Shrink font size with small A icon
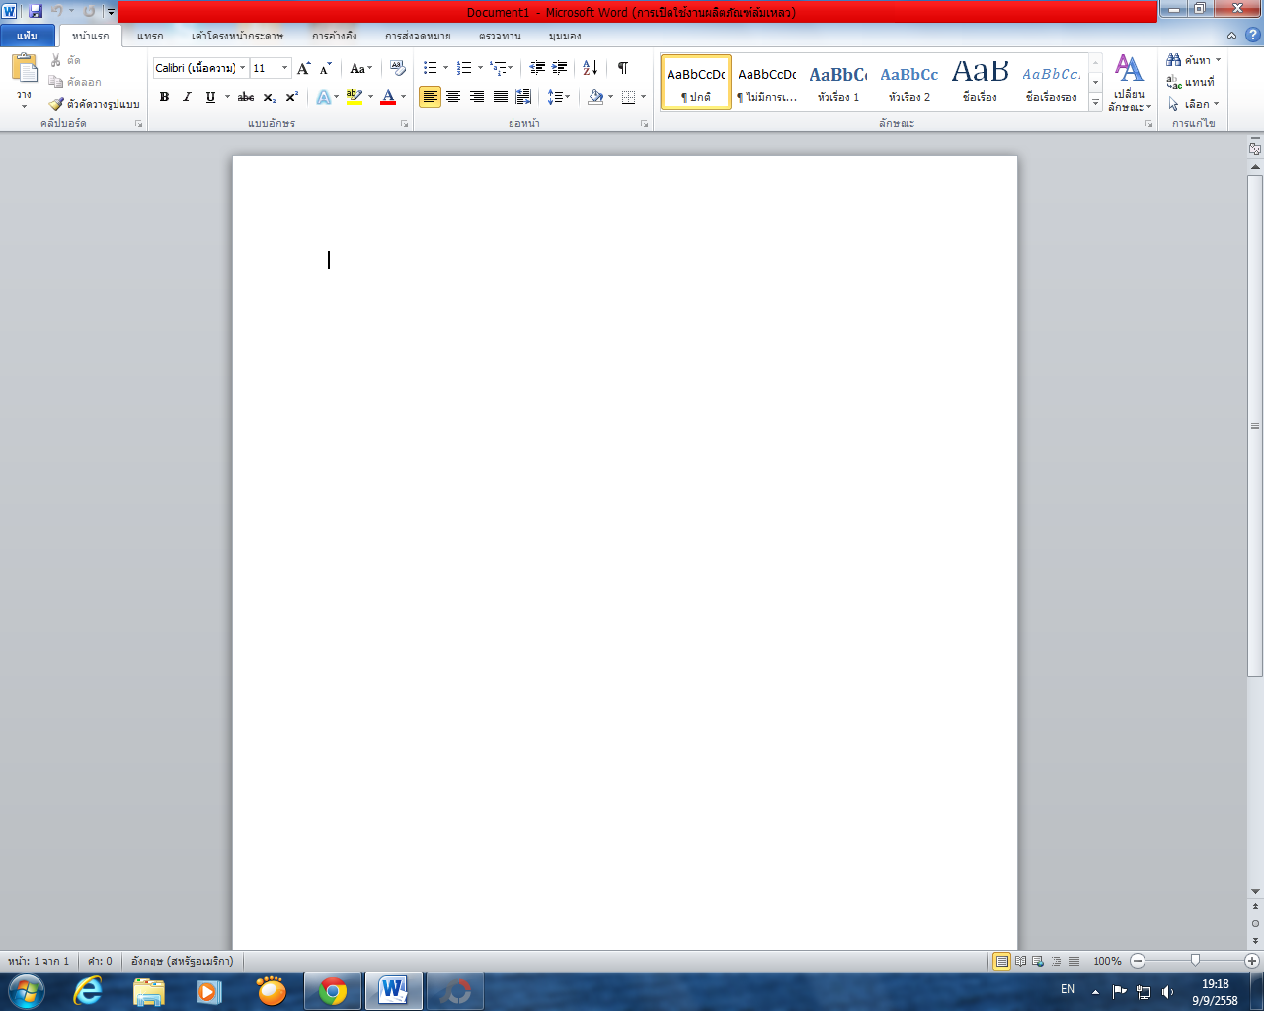This screenshot has height=1011, width=1264. (326, 68)
